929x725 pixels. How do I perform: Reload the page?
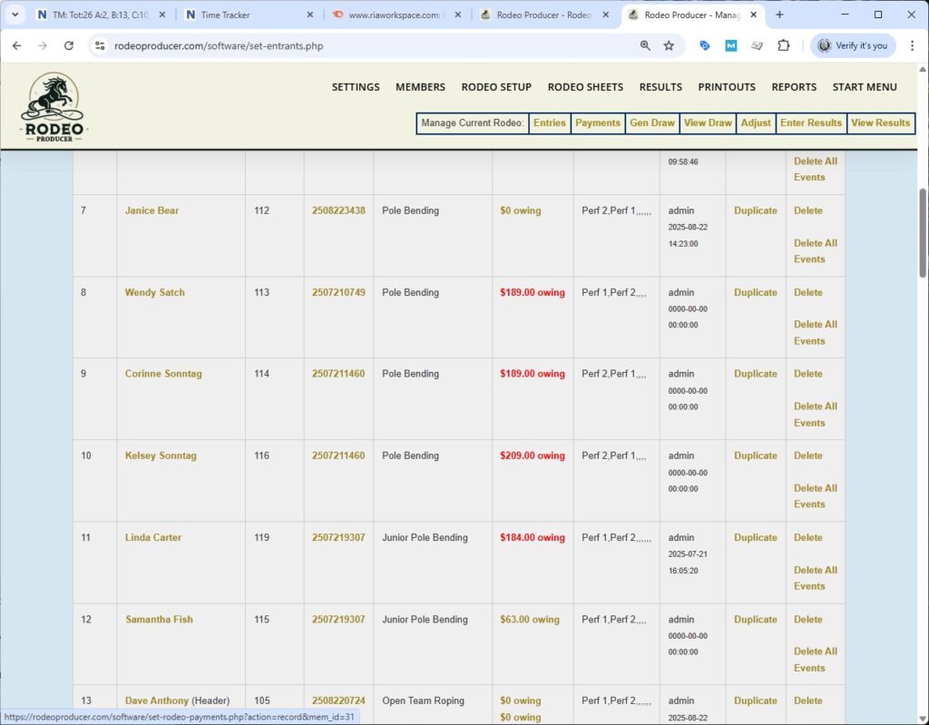pyautogui.click(x=69, y=45)
